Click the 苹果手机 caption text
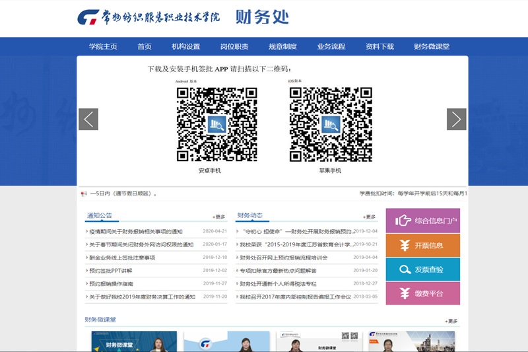Screen dimensions: 528x352 330,171
